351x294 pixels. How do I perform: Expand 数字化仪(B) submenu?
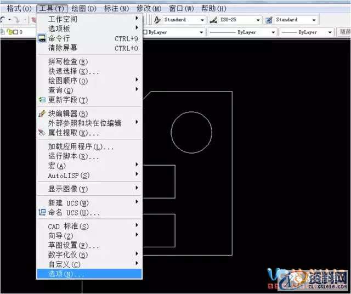point(89,255)
